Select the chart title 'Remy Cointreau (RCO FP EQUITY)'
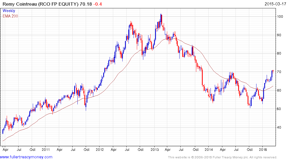 point(41,4)
